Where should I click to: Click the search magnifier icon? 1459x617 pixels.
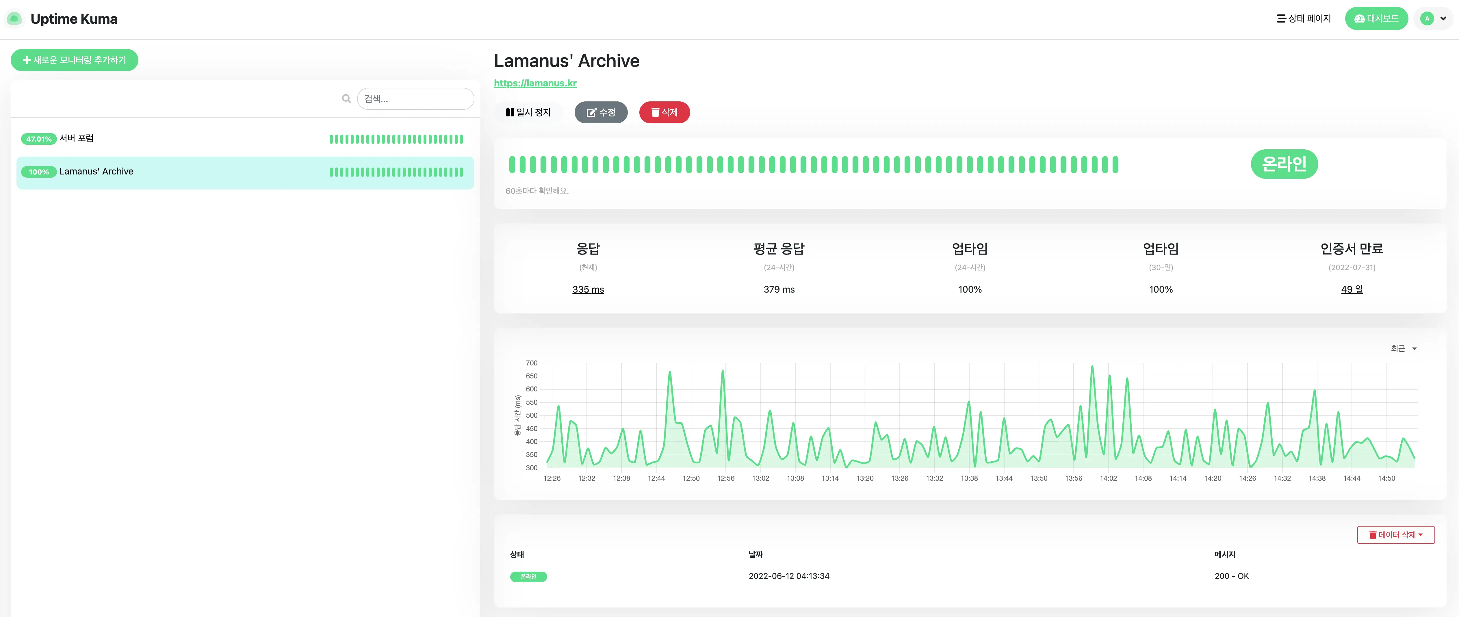pos(346,99)
